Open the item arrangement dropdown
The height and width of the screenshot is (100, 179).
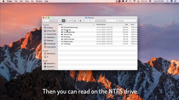click(x=76, y=21)
